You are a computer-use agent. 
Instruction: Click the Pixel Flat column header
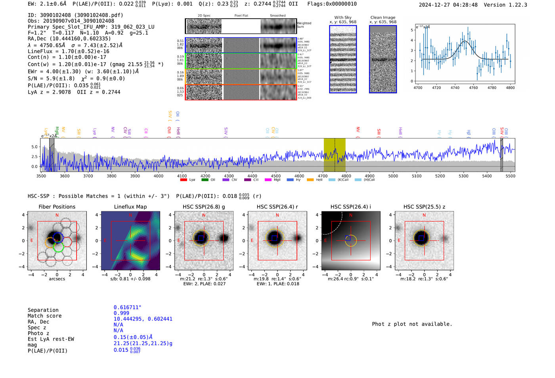point(241,16)
